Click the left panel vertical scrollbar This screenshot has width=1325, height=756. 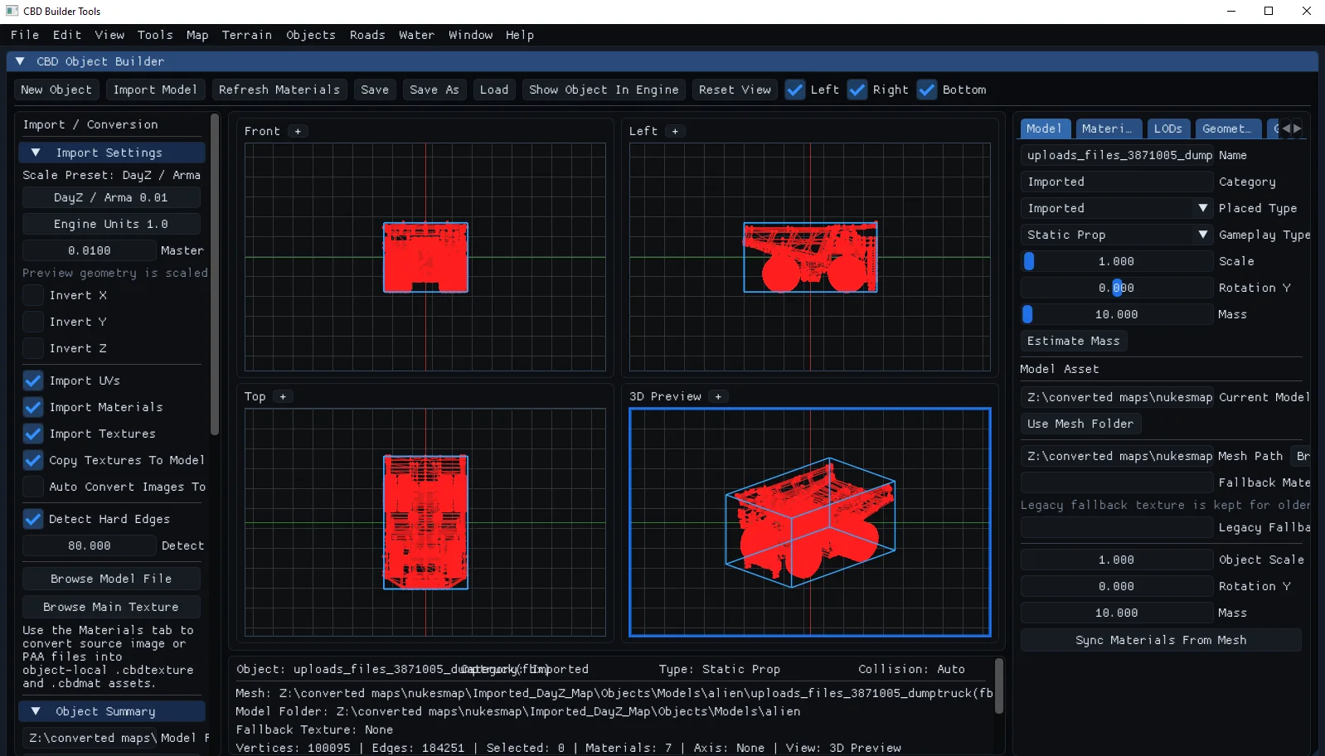pos(215,274)
